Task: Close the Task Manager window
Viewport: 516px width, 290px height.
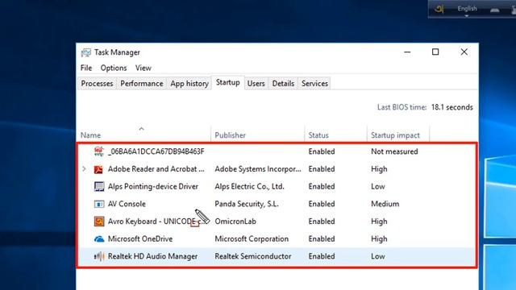Action: click(464, 52)
